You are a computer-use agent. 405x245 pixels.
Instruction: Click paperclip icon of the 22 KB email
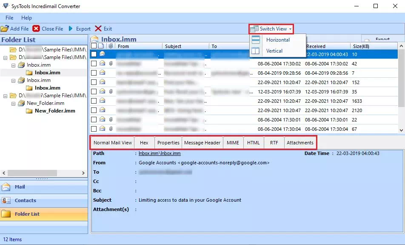111,119
